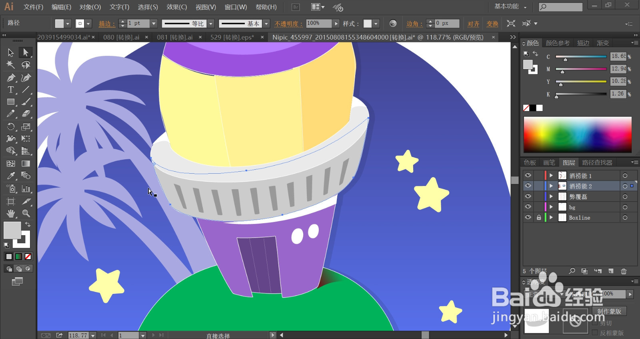Create new layer in Layers panel
This screenshot has width=640, height=339.
pos(611,271)
